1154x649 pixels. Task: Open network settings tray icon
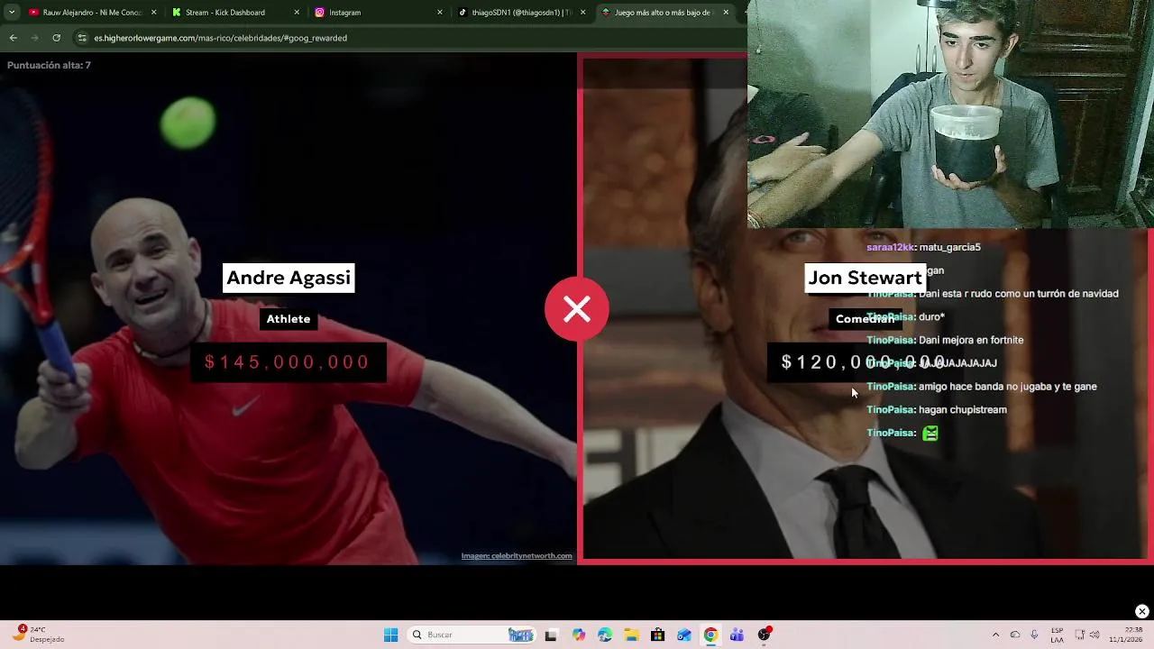click(1080, 635)
